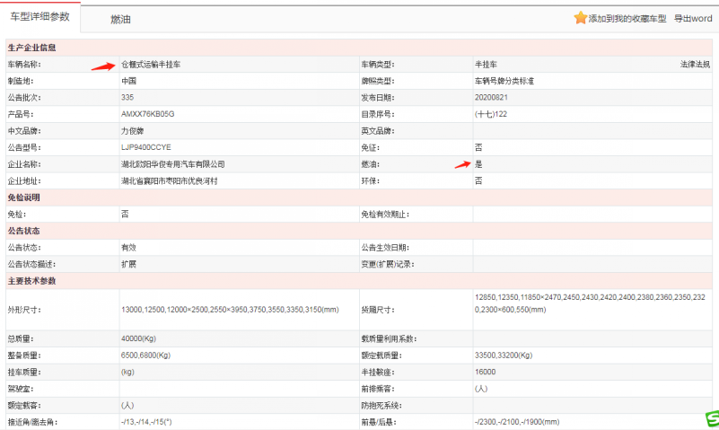Viewport: 719px width, 430px height.
Task: Click company name 湖北欧阳华俊专用汽车有限公司
Action: coord(172,164)
